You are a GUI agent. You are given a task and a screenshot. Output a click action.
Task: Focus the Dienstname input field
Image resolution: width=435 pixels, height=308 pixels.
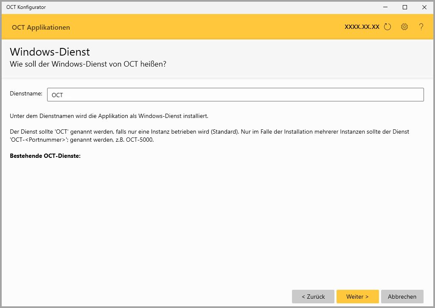tap(235, 95)
